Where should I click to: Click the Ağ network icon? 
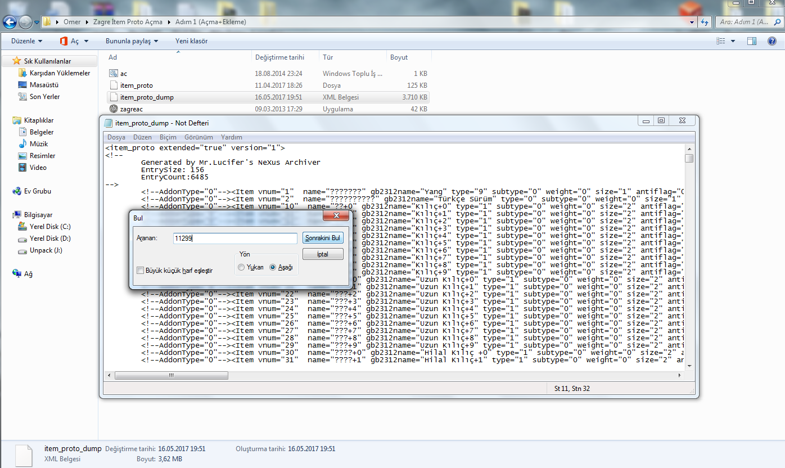(x=17, y=274)
